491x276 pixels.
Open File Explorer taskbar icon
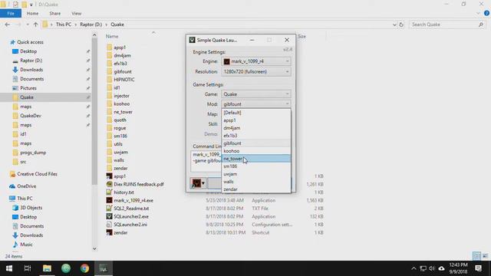(47, 268)
